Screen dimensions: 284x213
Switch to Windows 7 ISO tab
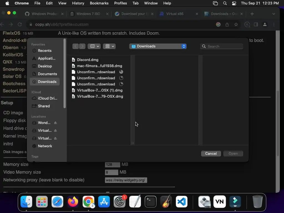click(x=88, y=14)
